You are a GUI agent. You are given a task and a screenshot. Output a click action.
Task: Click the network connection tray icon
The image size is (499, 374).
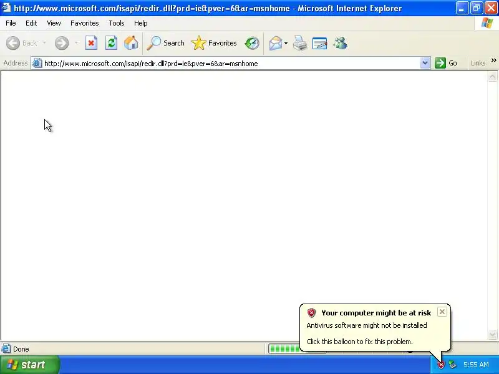pos(453,365)
